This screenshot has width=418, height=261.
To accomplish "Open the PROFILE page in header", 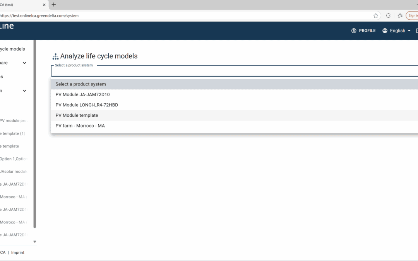I will [363, 31].
